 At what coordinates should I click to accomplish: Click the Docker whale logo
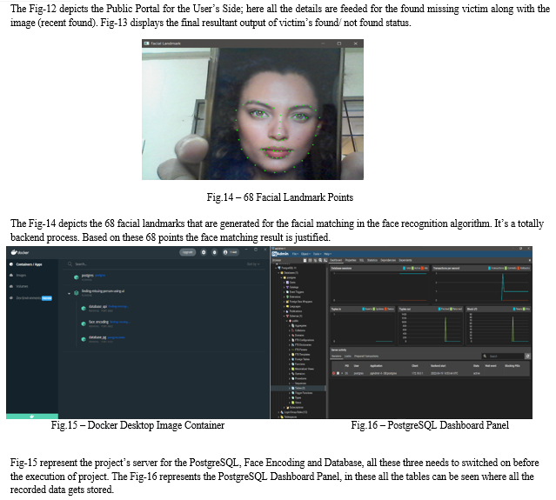[14, 252]
